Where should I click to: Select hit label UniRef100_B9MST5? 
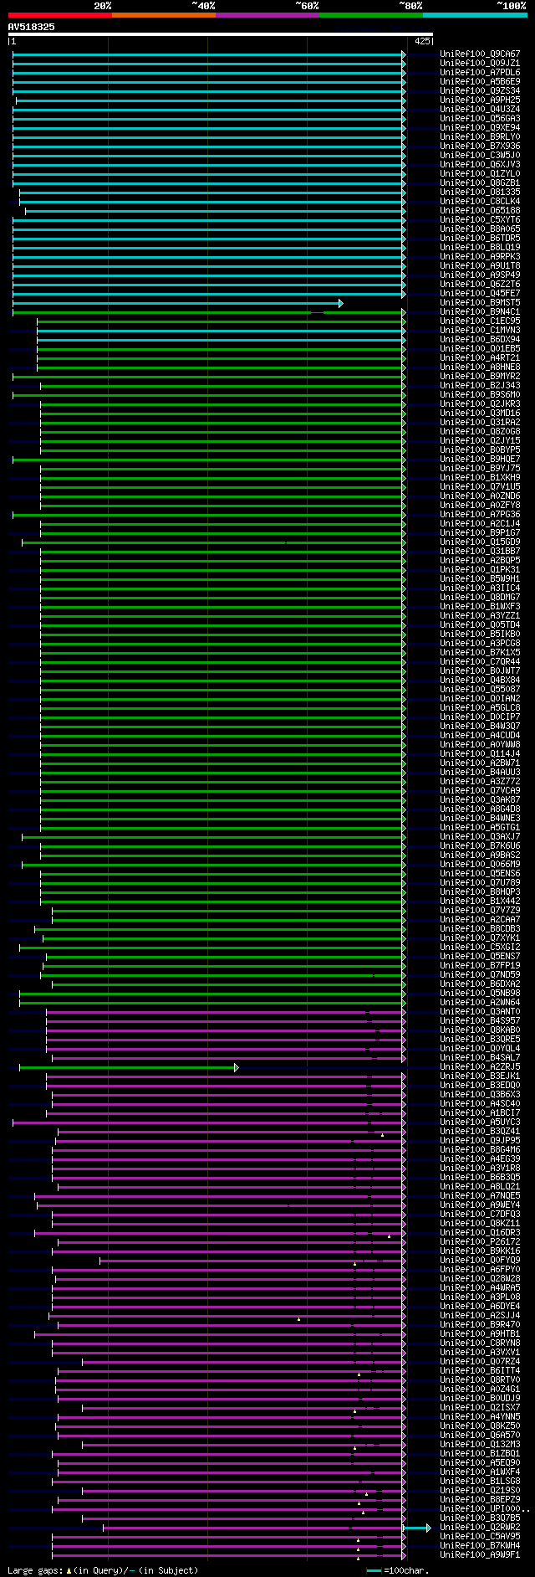[x=480, y=303]
